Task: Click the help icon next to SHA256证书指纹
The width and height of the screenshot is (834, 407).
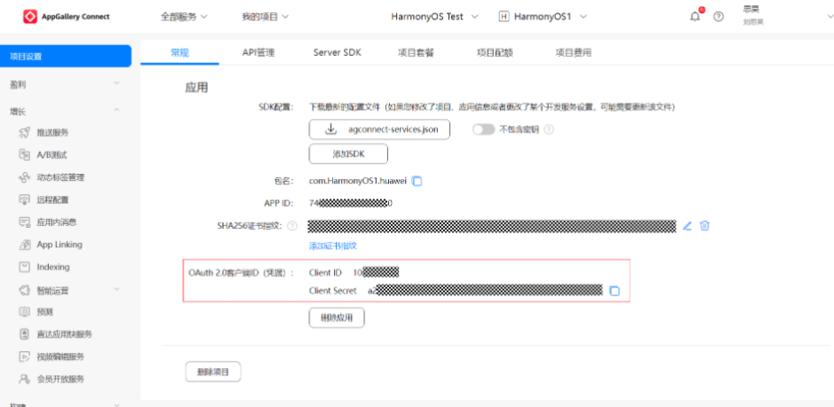Action: 292,226
